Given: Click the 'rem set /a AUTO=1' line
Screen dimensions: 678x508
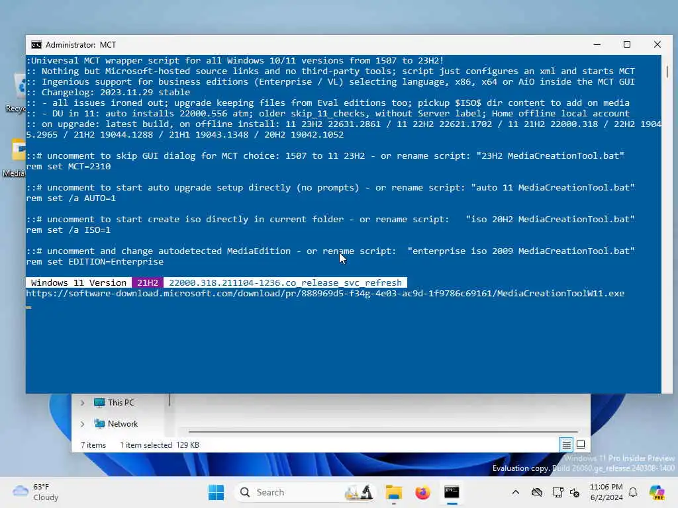Looking at the screenshot, I should click(71, 198).
